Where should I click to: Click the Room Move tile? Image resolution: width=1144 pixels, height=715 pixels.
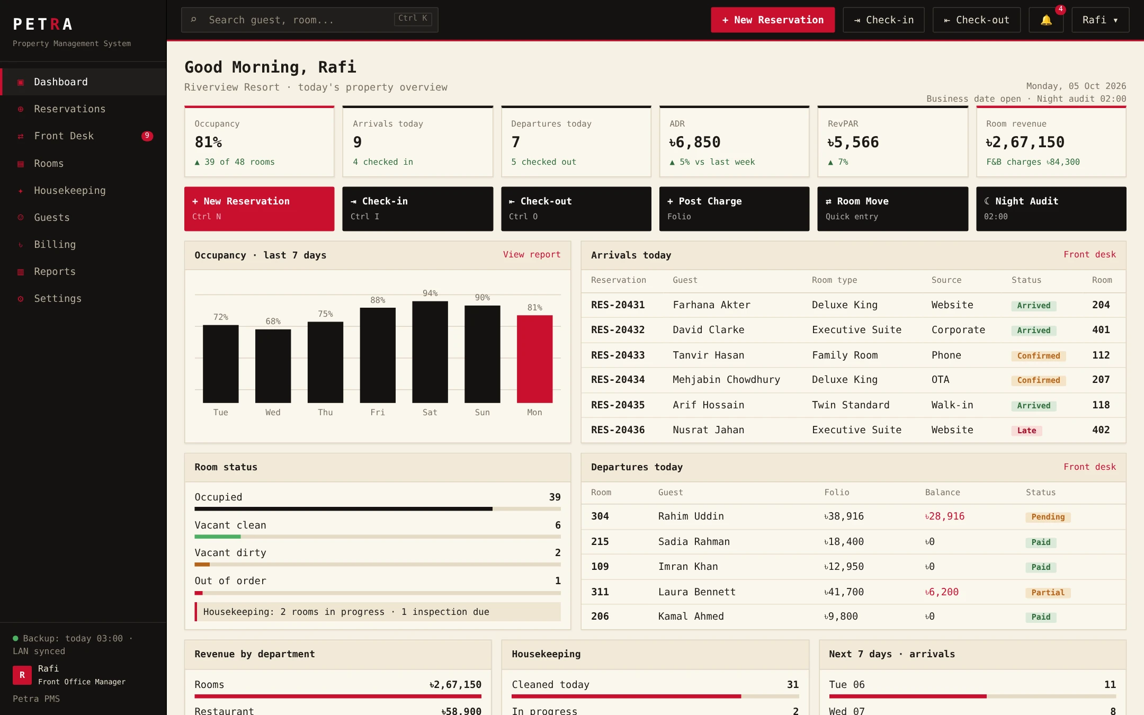[892, 209]
